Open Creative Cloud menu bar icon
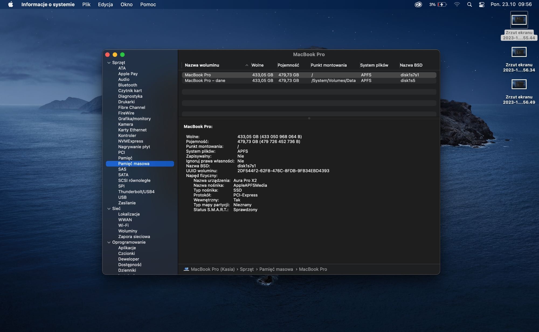The image size is (539, 332). (418, 4)
